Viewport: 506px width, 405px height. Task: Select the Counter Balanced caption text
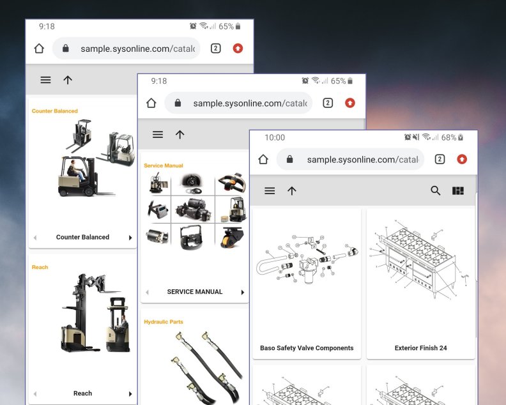tap(82, 237)
